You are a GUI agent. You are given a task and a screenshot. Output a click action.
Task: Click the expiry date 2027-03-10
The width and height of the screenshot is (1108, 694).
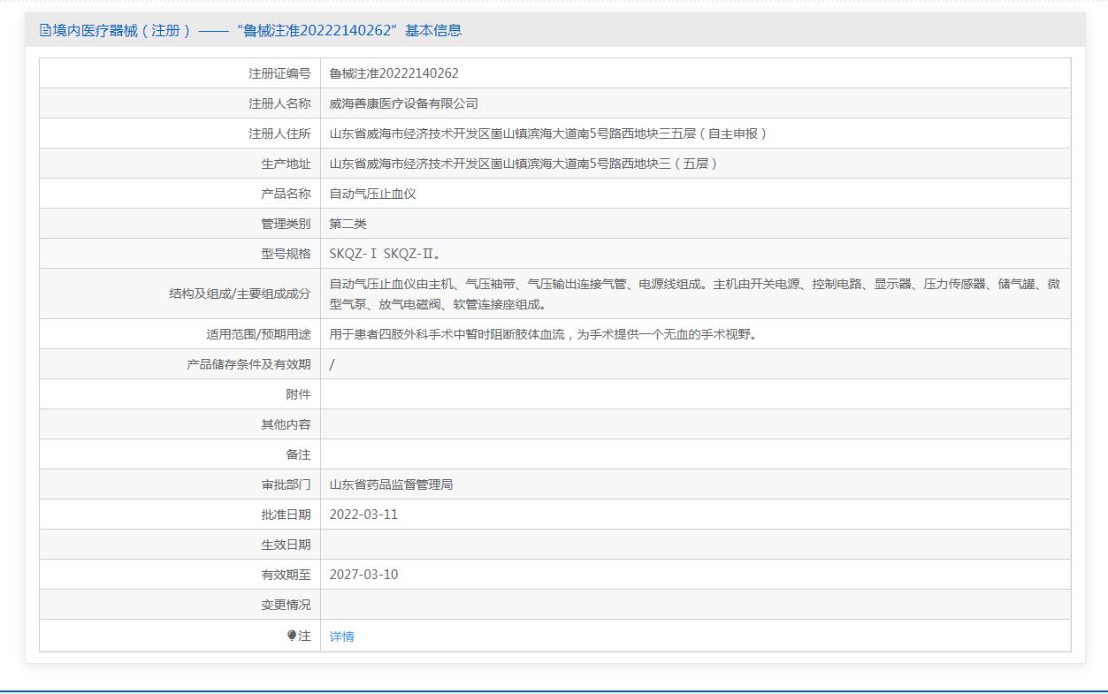(x=363, y=575)
